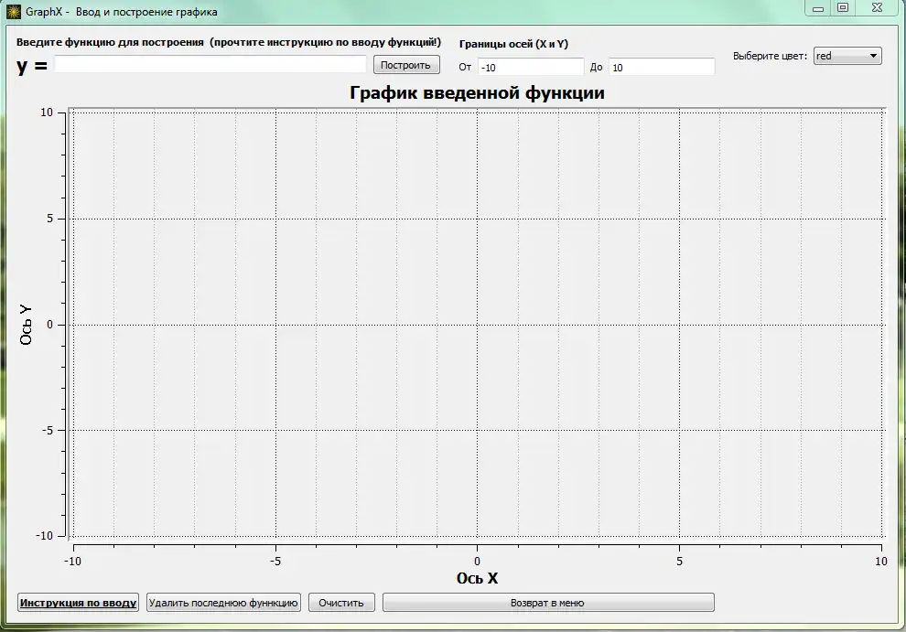The image size is (906, 632).
Task: Focus the От axis lower bound field
Action: 531,67
